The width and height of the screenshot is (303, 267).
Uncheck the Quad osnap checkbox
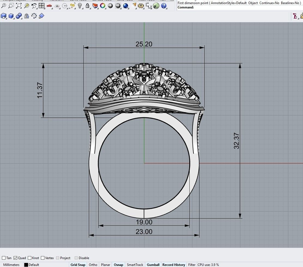(16, 258)
